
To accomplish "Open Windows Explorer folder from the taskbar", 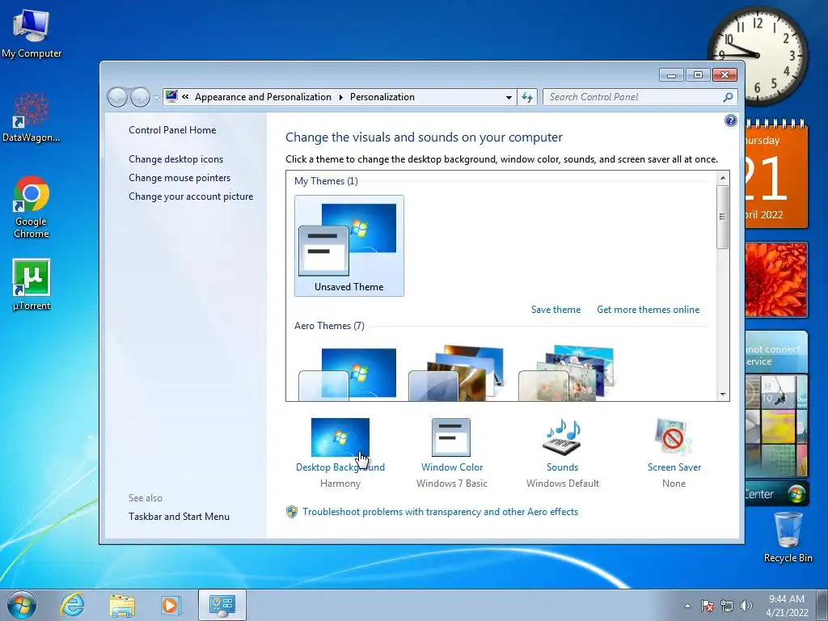I will coord(122,605).
